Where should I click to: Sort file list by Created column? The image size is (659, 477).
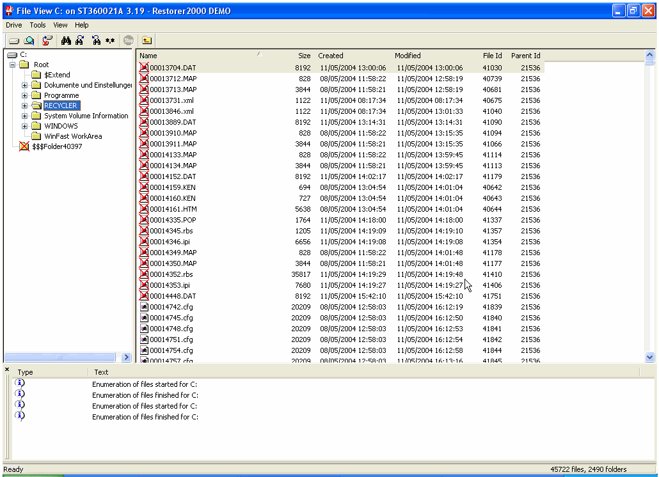[352, 56]
